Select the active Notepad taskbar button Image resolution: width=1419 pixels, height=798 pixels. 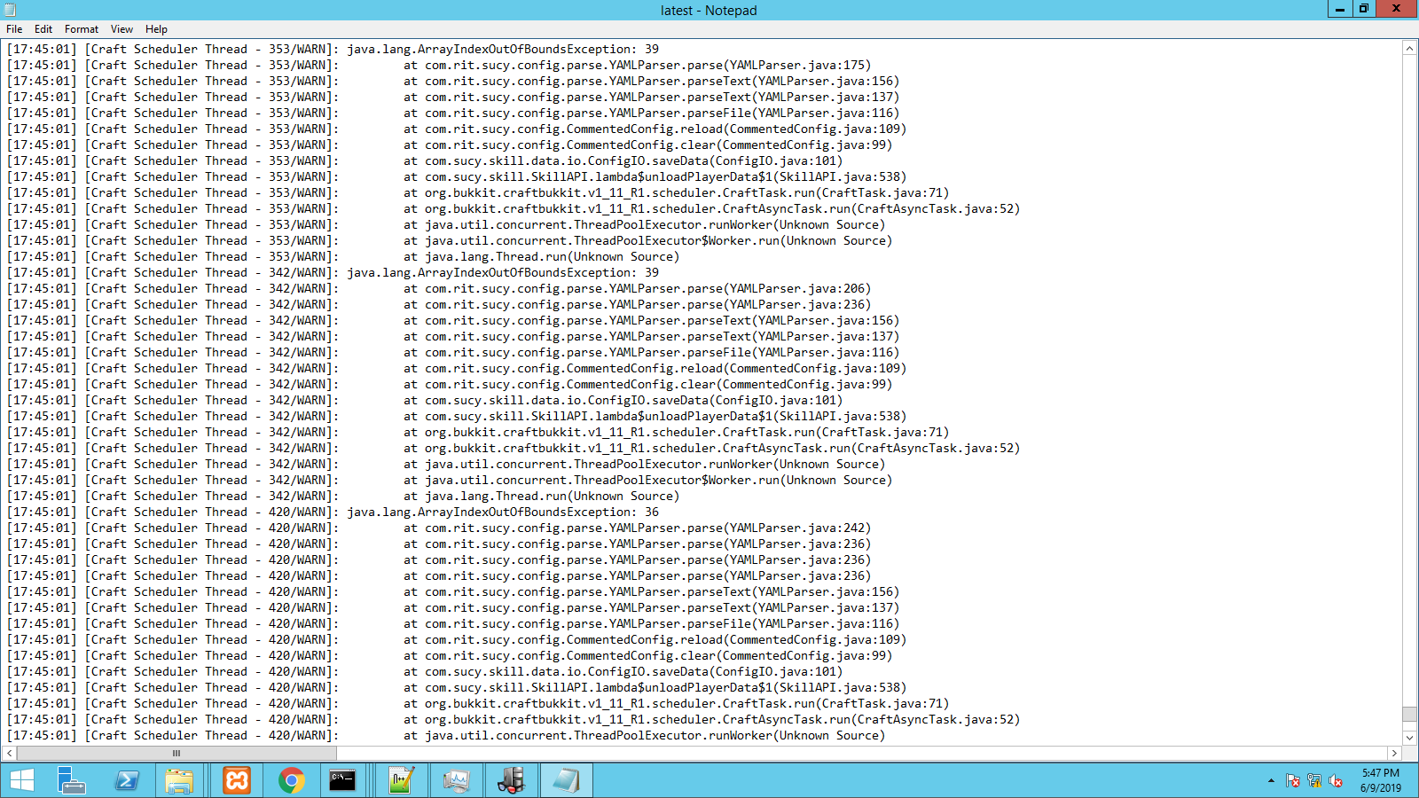coord(566,780)
